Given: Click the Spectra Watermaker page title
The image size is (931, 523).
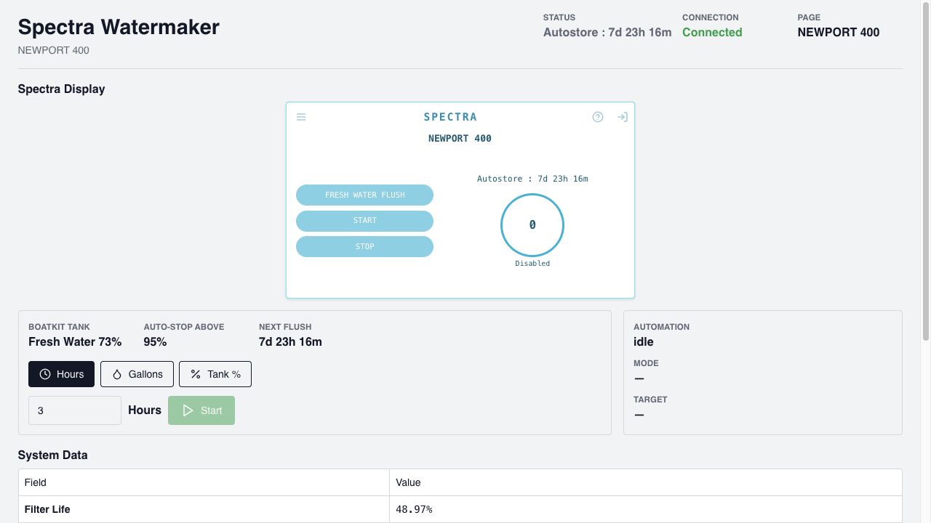Looking at the screenshot, I should click(x=119, y=27).
